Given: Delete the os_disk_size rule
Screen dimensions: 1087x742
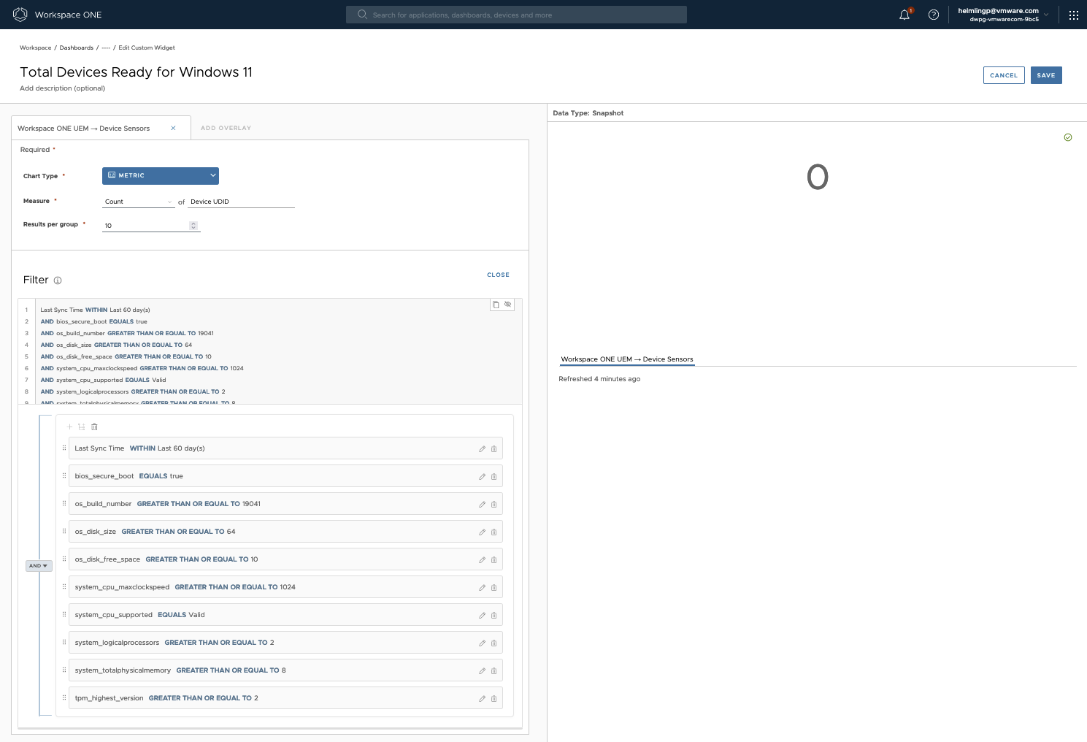Looking at the screenshot, I should (494, 532).
